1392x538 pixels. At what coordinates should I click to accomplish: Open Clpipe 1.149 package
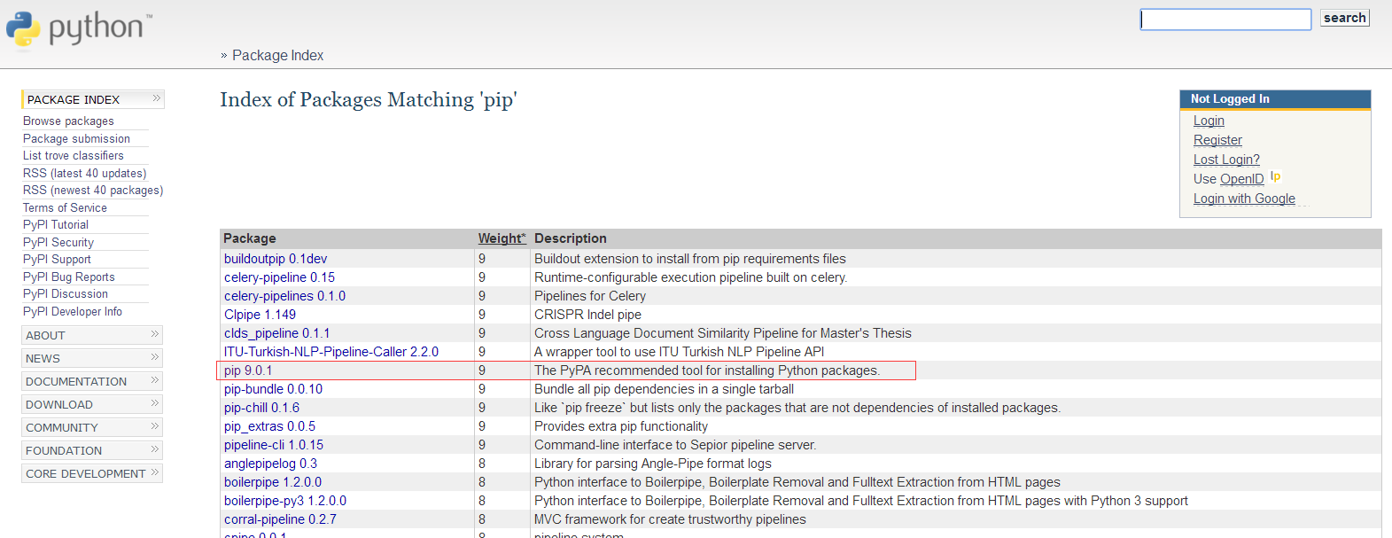(260, 315)
